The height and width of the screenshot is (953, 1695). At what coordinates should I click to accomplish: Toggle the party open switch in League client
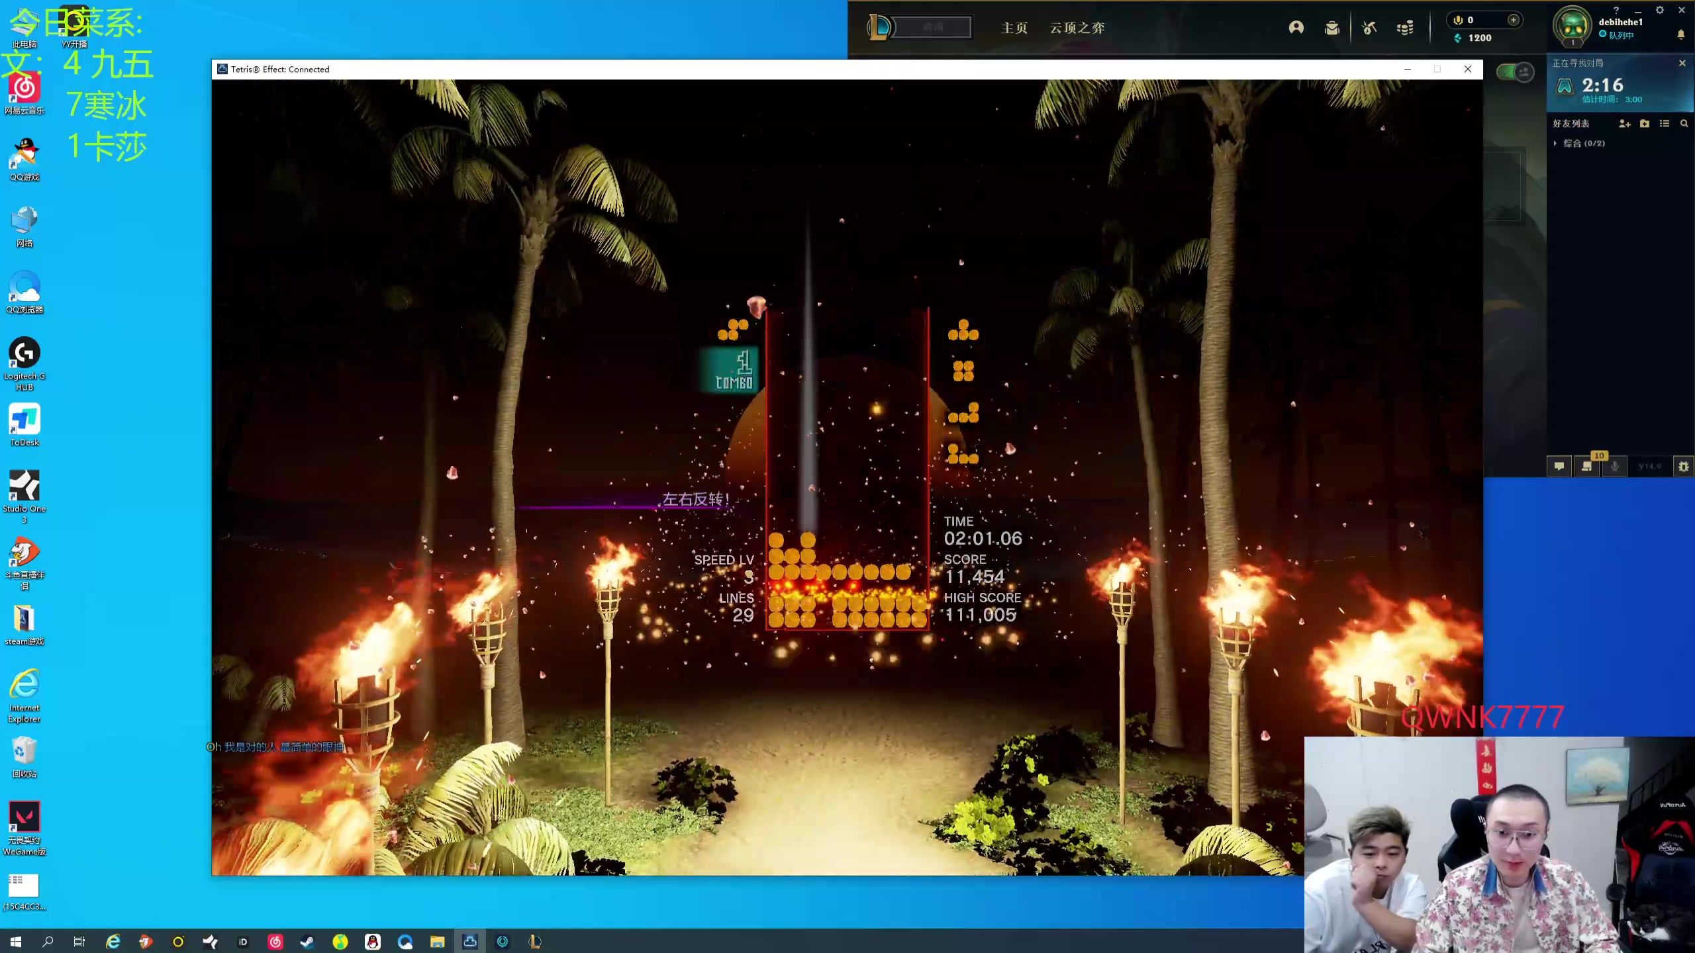1515,71
